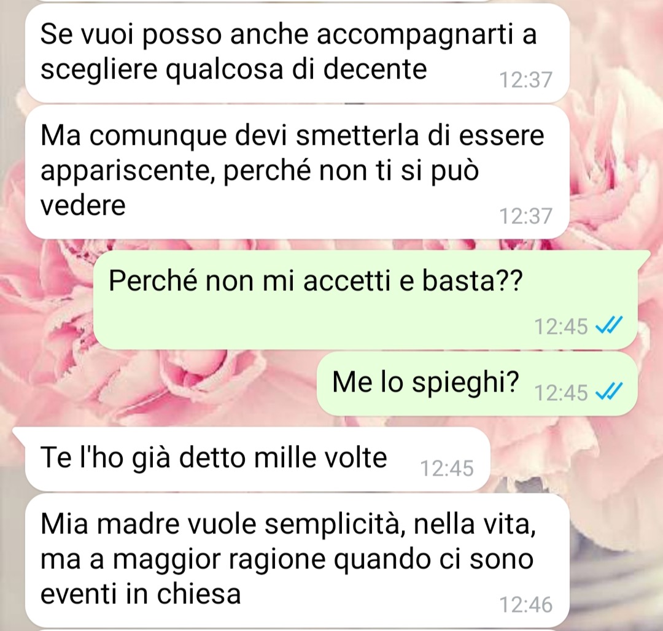Image resolution: width=663 pixels, height=631 pixels.
Task: Select the message 'Ma comunque devi smetterla di essere'
Action: [297, 172]
